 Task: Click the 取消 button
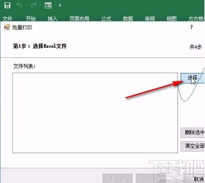point(199,179)
